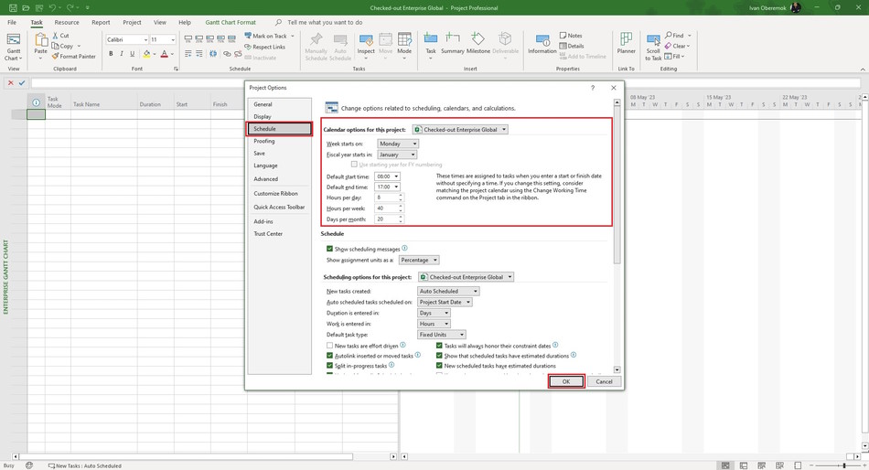
Task: Click the Save icon in title bar
Action: [x=14, y=7]
